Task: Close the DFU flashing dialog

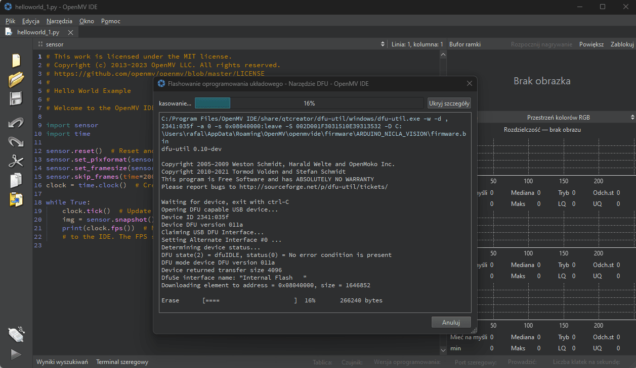Action: [x=469, y=83]
